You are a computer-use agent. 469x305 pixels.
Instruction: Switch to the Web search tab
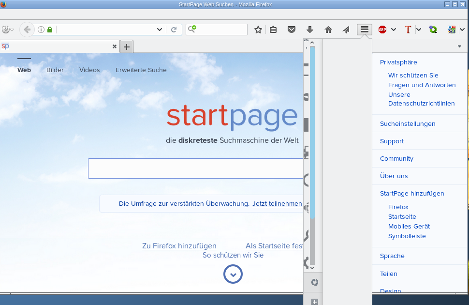(x=24, y=70)
